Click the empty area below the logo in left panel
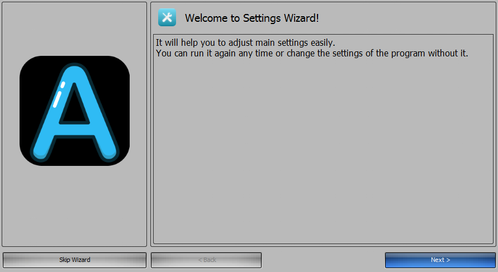Image resolution: width=498 pixels, height=272 pixels. pyautogui.click(x=75, y=205)
